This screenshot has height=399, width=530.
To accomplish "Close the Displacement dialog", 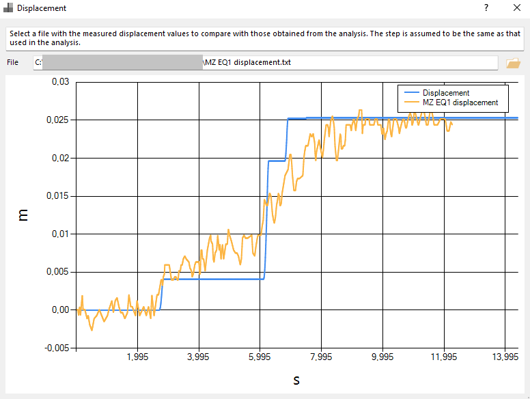I will coord(517,8).
